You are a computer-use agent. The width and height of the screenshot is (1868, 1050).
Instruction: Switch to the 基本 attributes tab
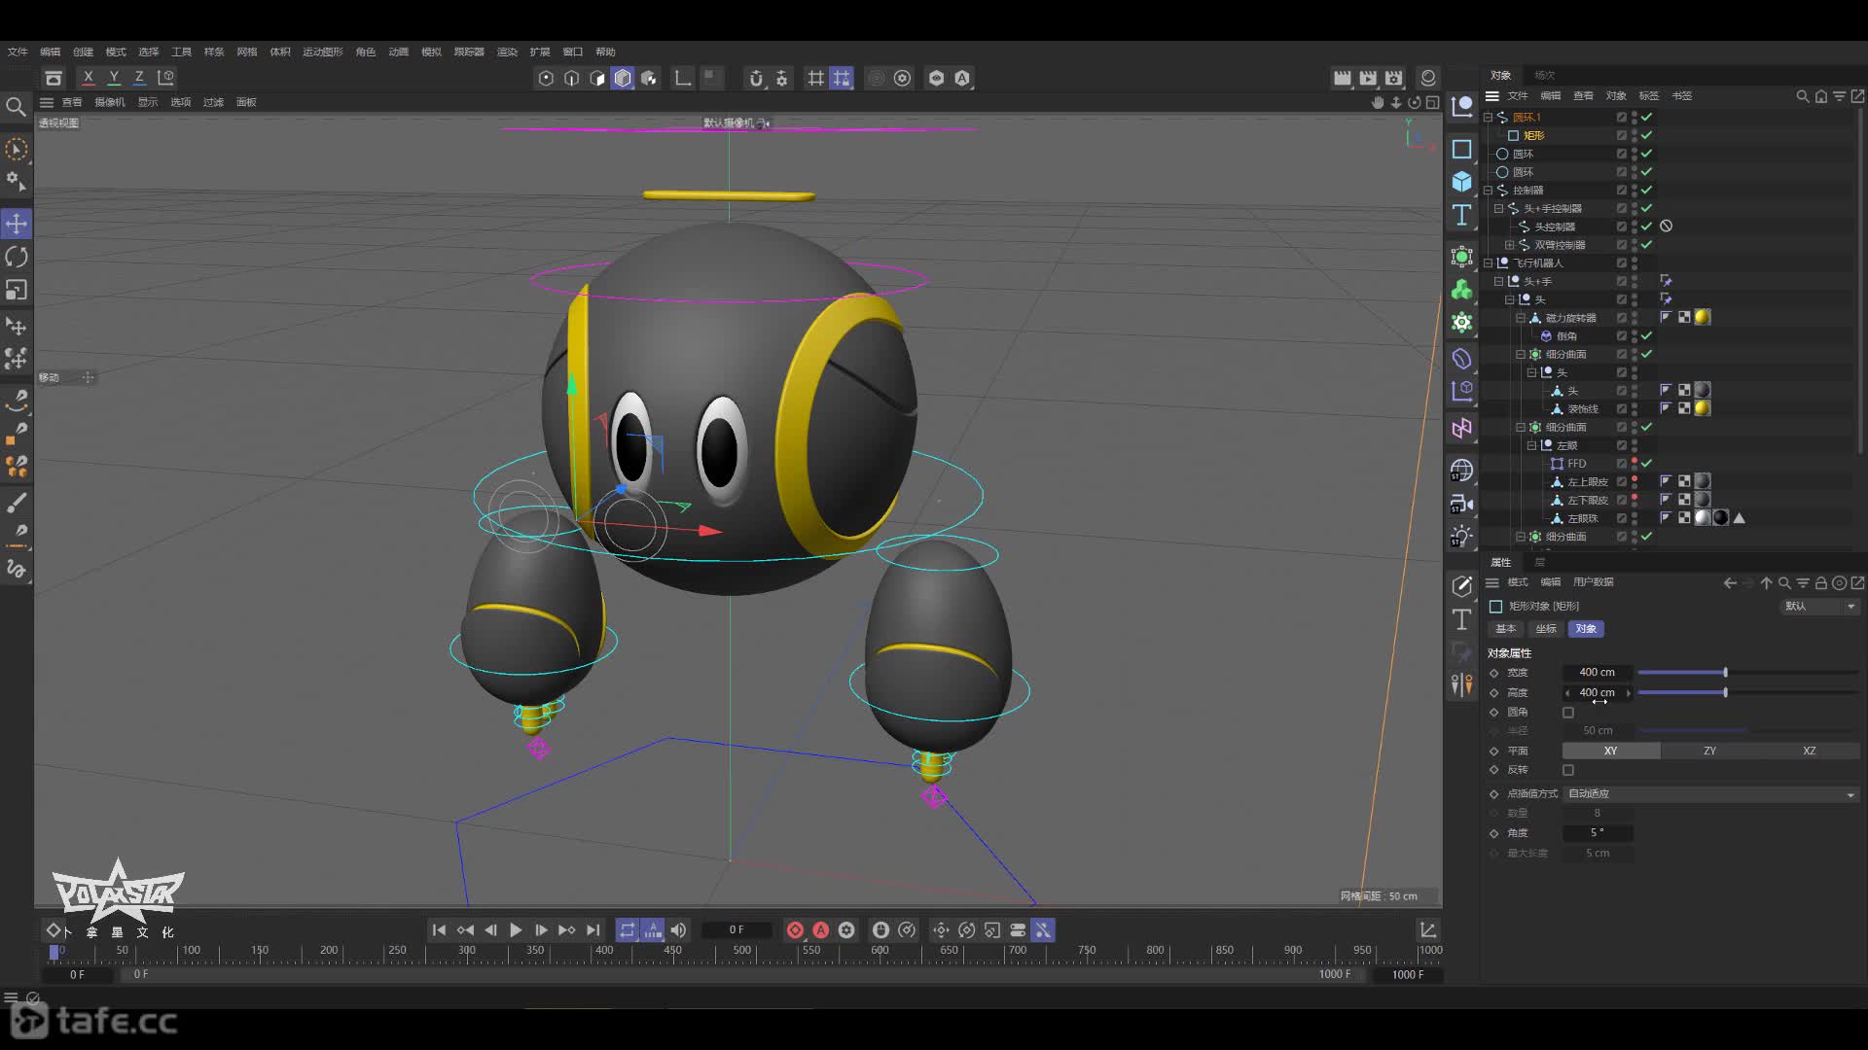(x=1505, y=629)
